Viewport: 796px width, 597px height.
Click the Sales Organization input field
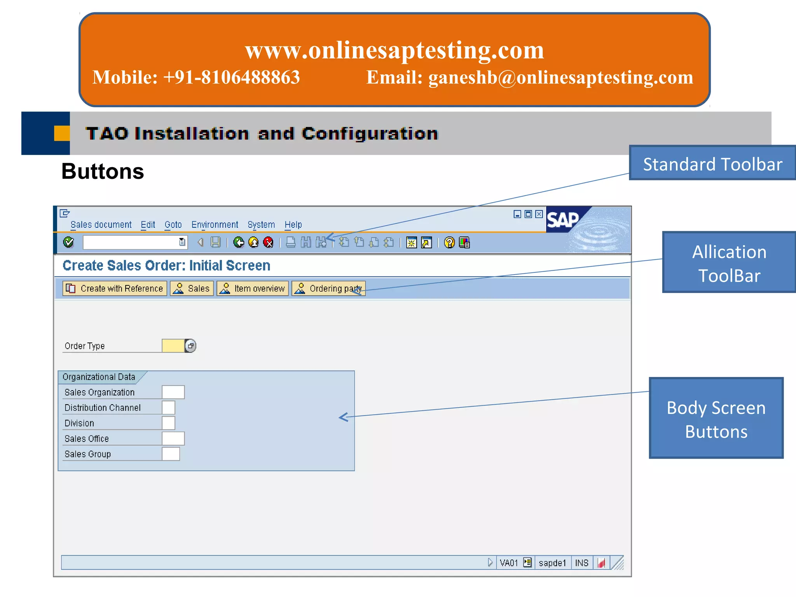(173, 392)
